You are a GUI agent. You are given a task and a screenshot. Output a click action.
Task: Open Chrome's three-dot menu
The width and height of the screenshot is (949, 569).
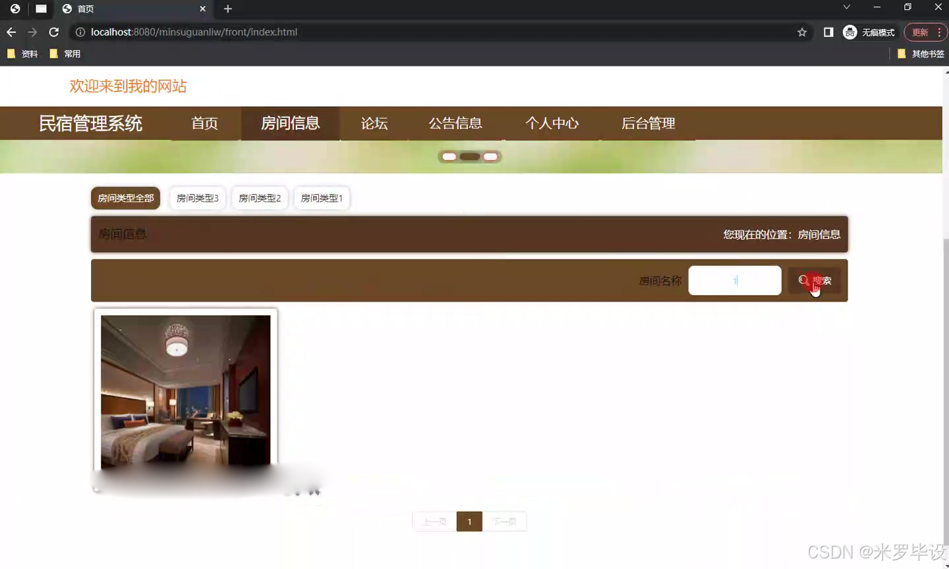pos(940,32)
